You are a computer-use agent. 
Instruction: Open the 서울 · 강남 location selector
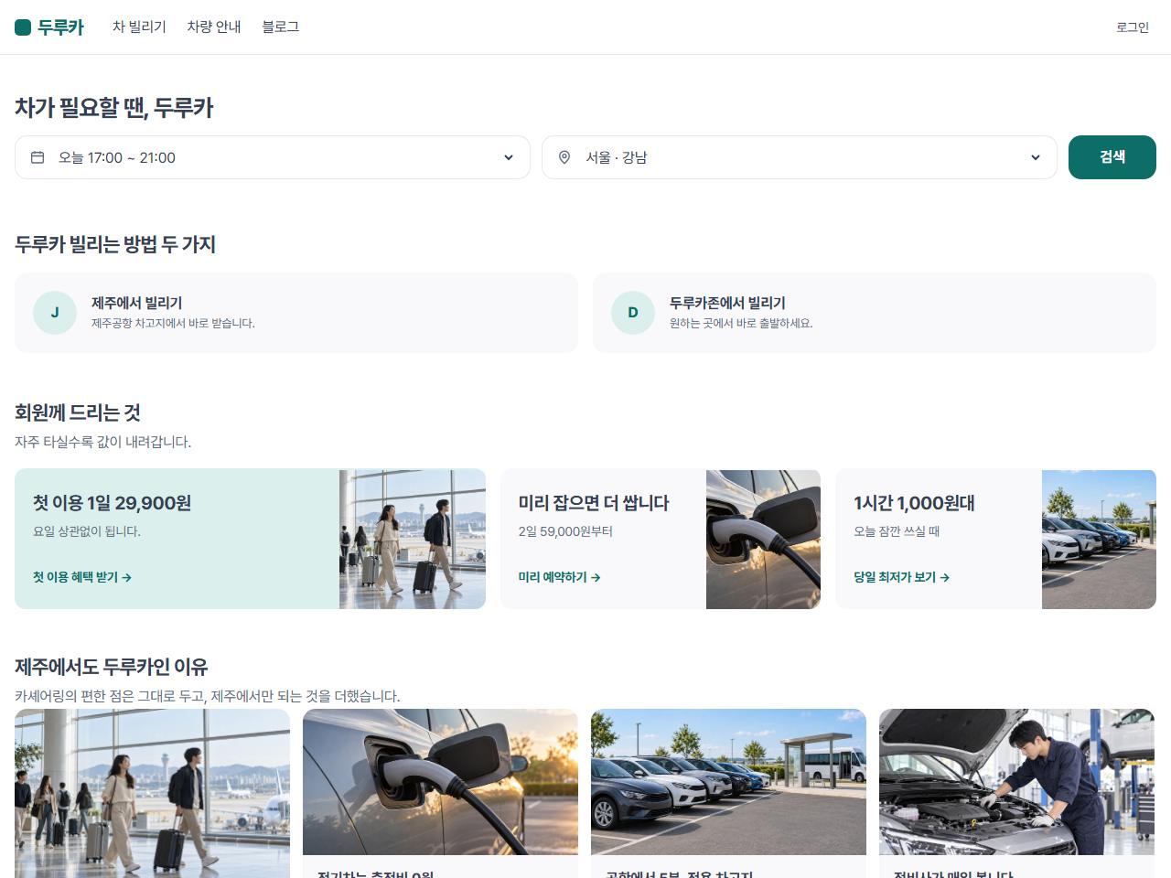[x=800, y=157]
